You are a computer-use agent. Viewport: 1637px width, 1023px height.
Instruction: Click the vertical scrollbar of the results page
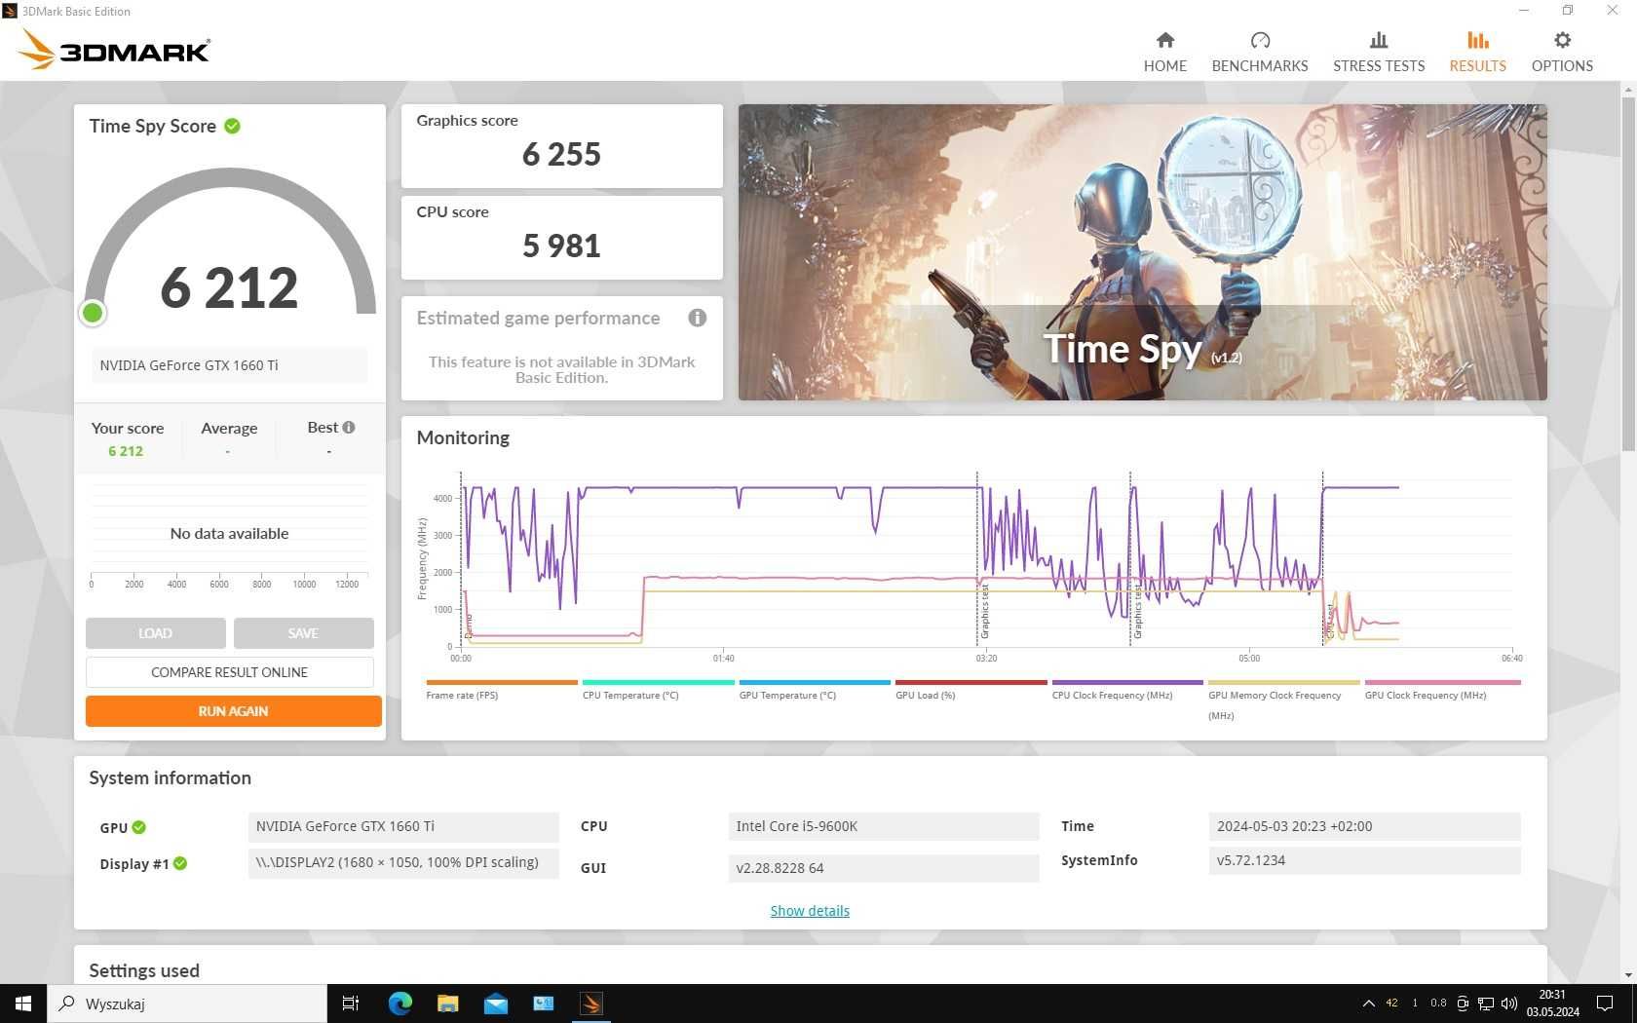(x=1628, y=273)
